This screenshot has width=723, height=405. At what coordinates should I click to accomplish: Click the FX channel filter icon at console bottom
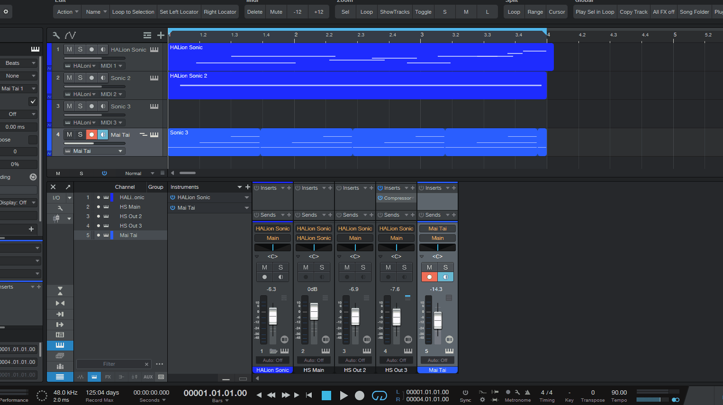click(108, 377)
